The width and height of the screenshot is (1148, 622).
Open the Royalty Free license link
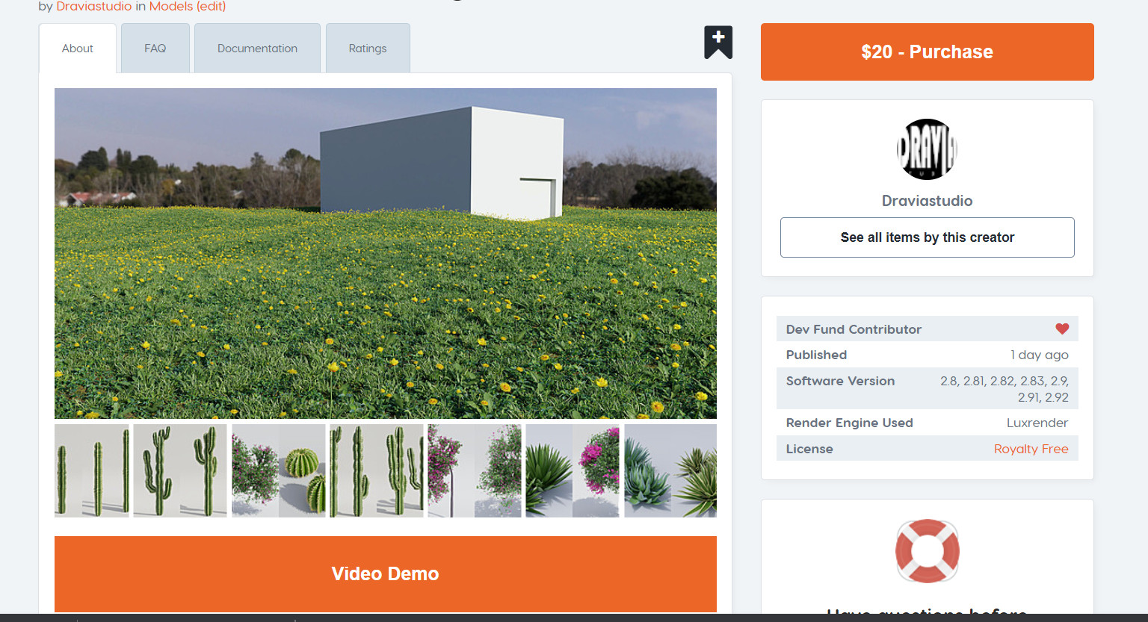point(1031,449)
